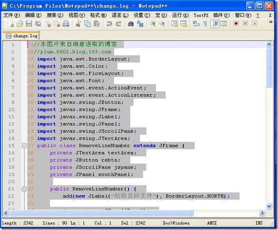Viewport: 278px width, 230px height.
Task: Click the horizontal scrollbar thumb
Action: (101, 213)
